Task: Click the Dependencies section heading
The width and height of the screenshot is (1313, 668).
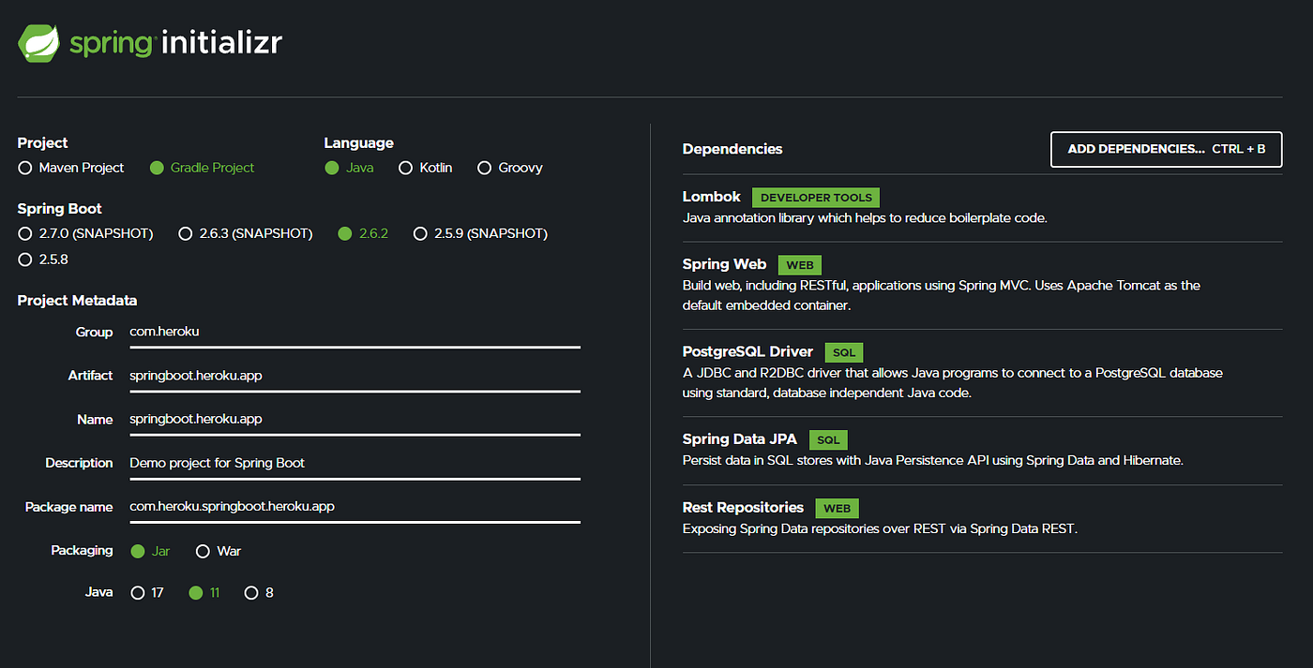Action: click(732, 149)
